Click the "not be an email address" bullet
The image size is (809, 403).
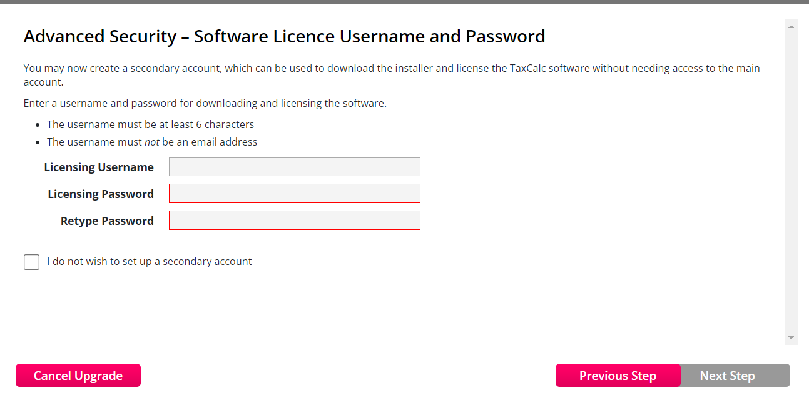[152, 142]
